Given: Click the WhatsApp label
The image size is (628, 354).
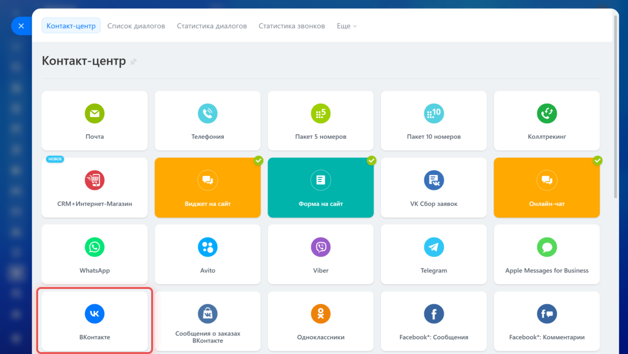Looking at the screenshot, I should tap(94, 270).
